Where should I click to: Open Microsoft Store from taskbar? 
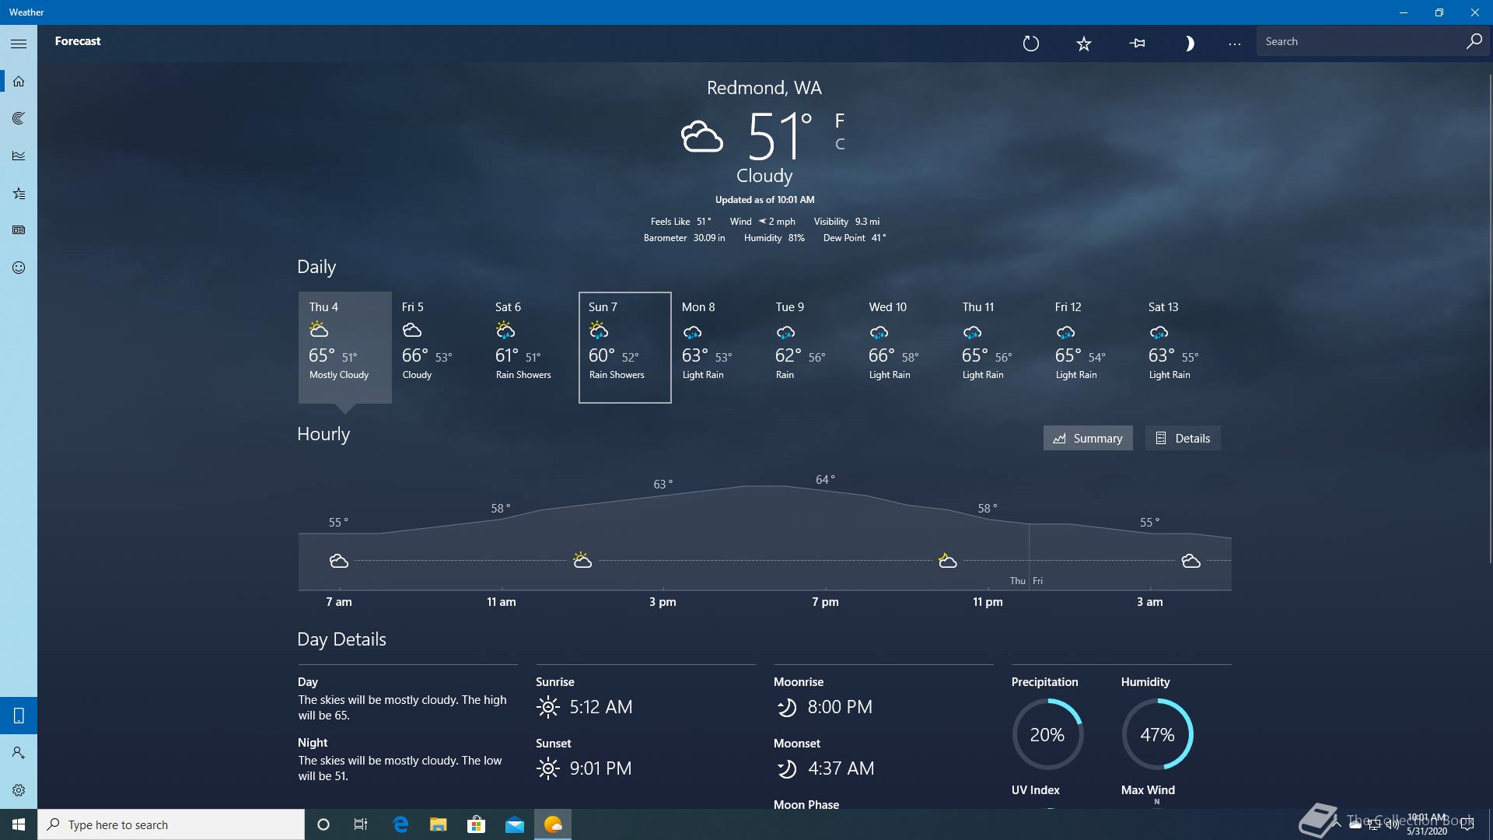tap(476, 824)
